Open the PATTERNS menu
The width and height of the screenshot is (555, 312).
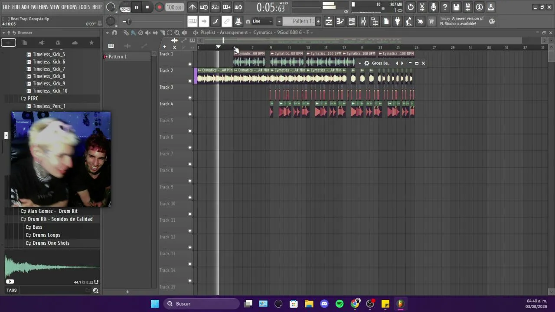click(39, 7)
